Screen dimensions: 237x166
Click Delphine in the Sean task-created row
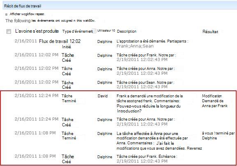(105, 83)
